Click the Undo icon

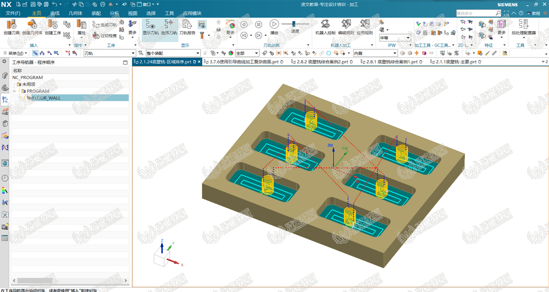click(x=54, y=4)
